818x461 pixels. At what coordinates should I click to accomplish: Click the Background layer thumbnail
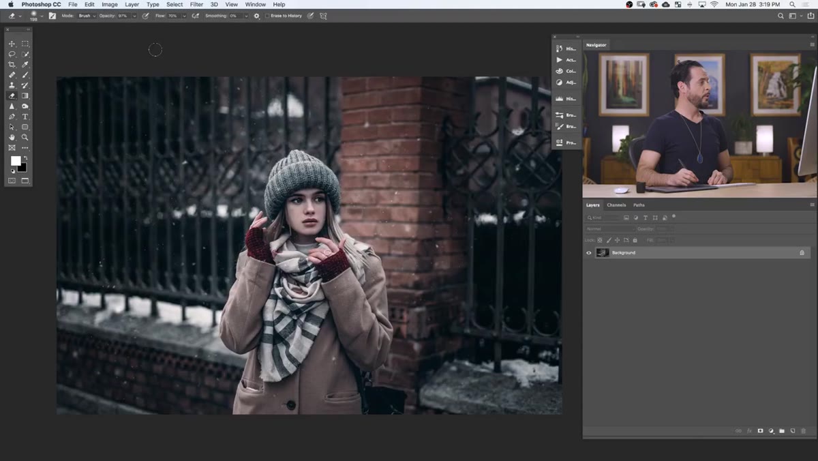click(x=603, y=252)
